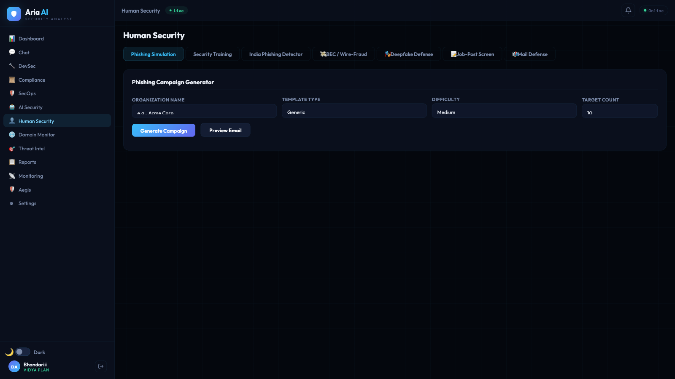675x379 pixels.
Task: Select the Job-Post Screen tab label
Action: coord(475,54)
